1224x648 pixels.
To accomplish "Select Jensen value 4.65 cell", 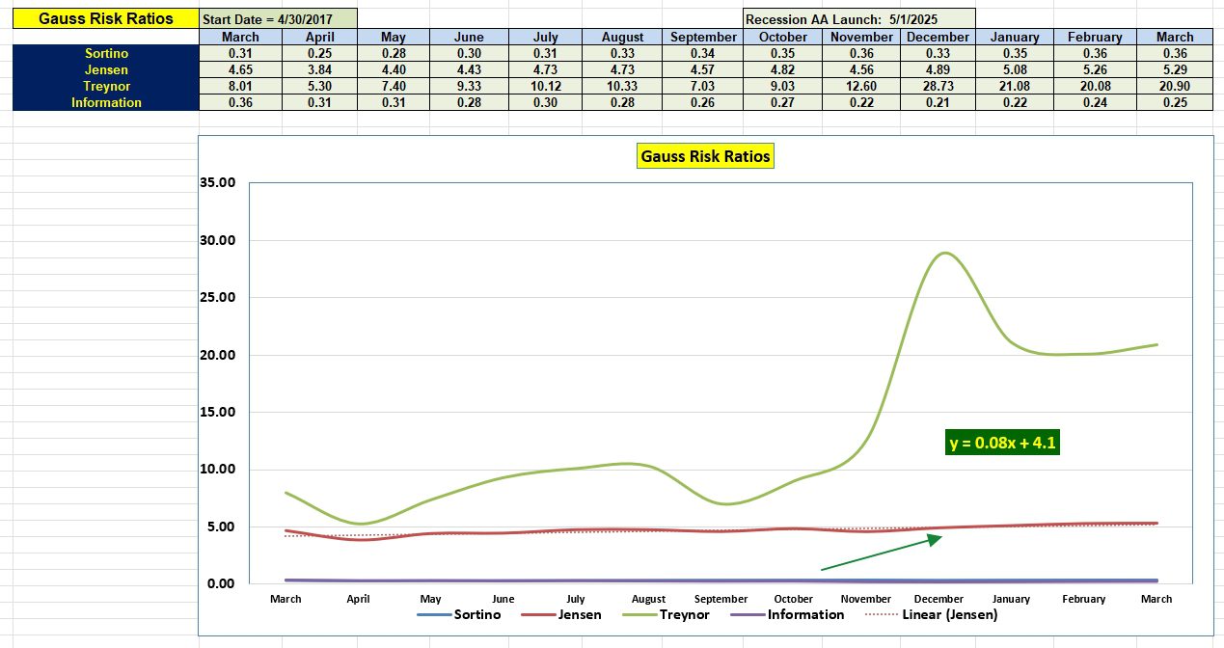I will click(x=240, y=69).
